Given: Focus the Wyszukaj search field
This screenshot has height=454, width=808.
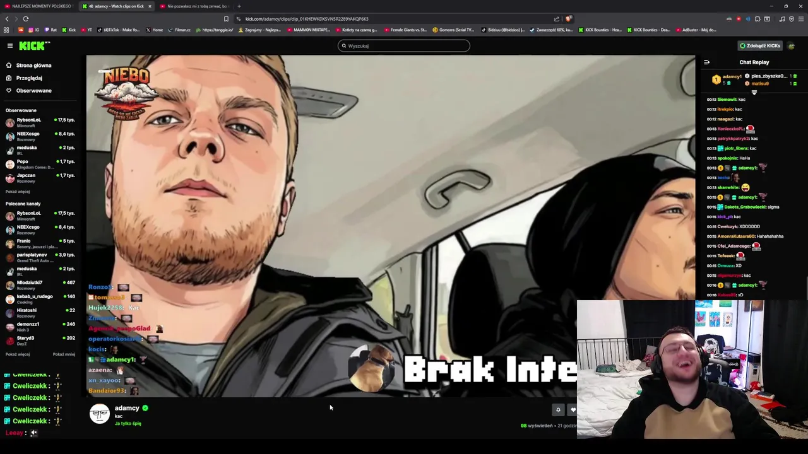Looking at the screenshot, I should coord(404,45).
